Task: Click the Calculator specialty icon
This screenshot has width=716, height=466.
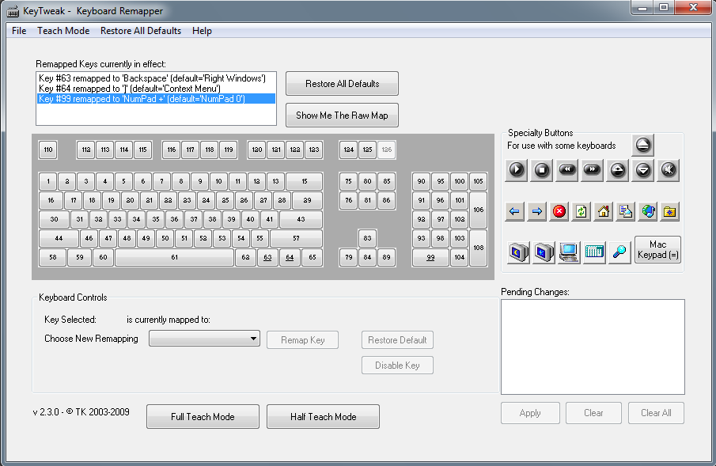Action: coord(594,252)
